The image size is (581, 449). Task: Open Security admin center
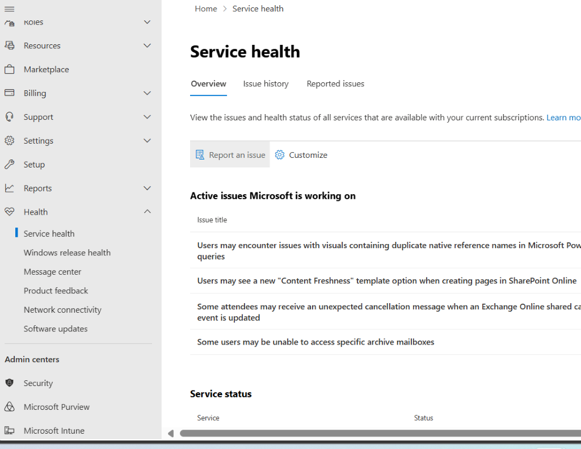(38, 383)
